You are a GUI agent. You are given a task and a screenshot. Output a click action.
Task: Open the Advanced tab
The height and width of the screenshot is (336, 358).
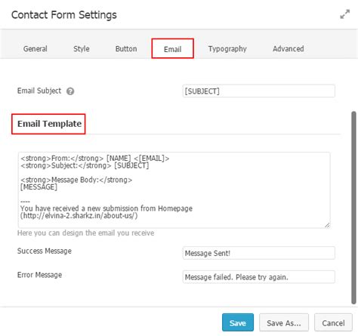(x=289, y=49)
